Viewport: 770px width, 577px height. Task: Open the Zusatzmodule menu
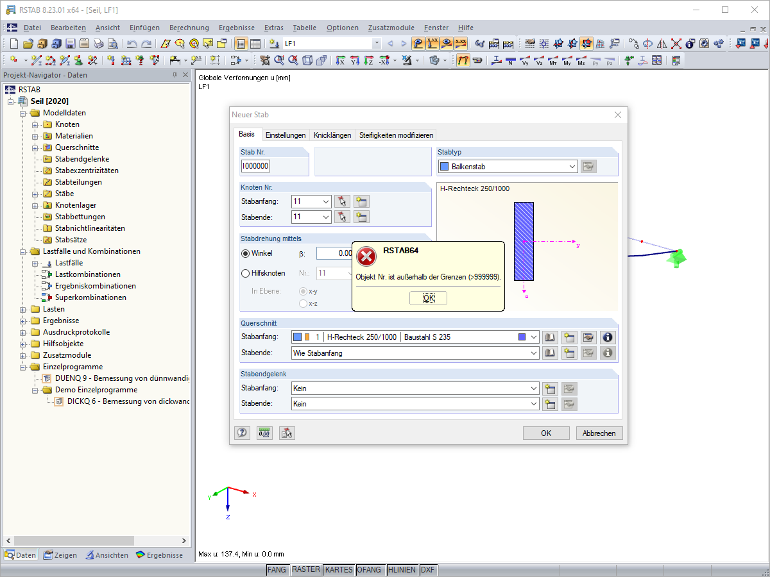click(391, 28)
